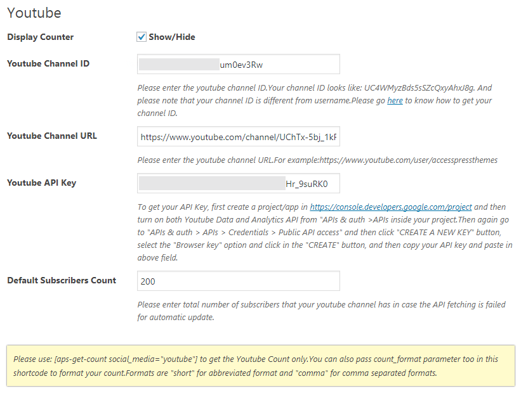Click the Default Subscribers Count field showing 200
Image resolution: width=521 pixels, height=393 pixels.
pos(238,281)
